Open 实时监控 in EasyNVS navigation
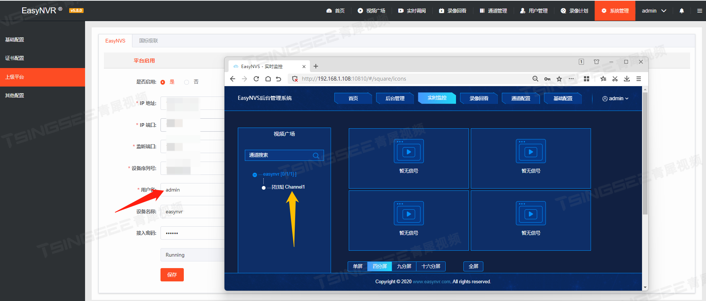The image size is (706, 301). (x=437, y=98)
